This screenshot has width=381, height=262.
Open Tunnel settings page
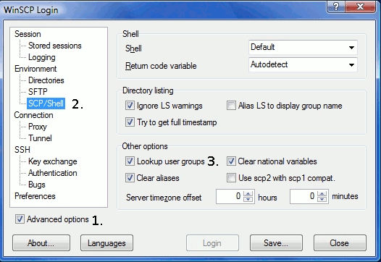click(x=40, y=138)
